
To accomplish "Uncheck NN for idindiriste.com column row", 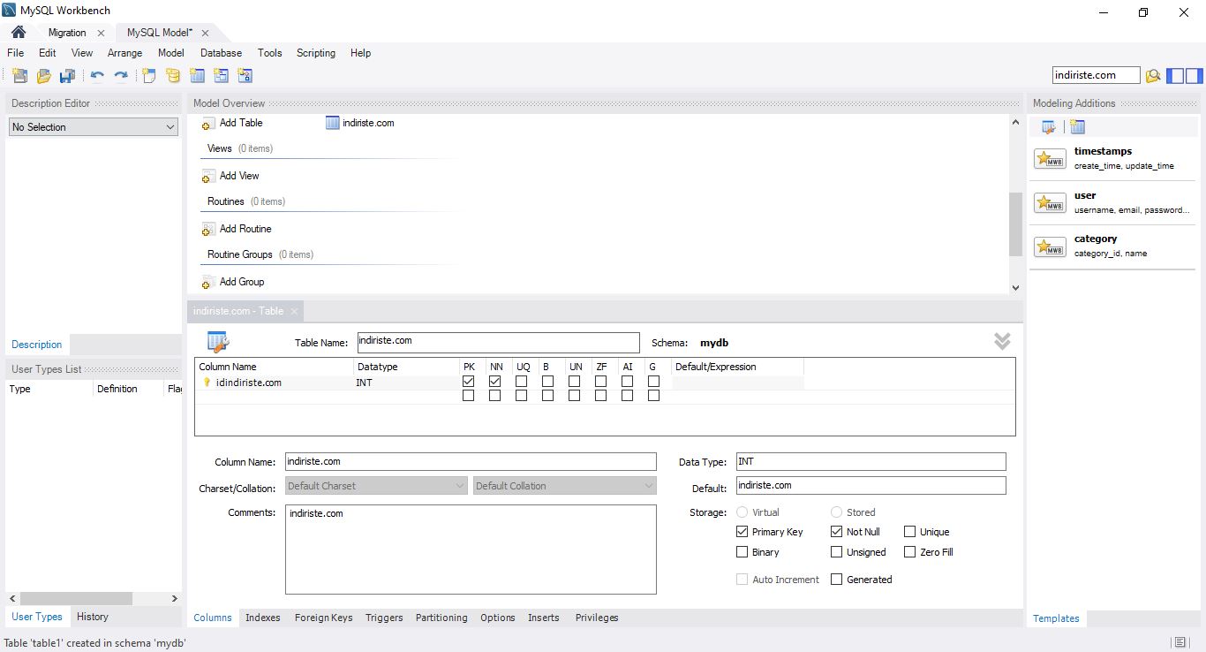I will click(x=494, y=382).
